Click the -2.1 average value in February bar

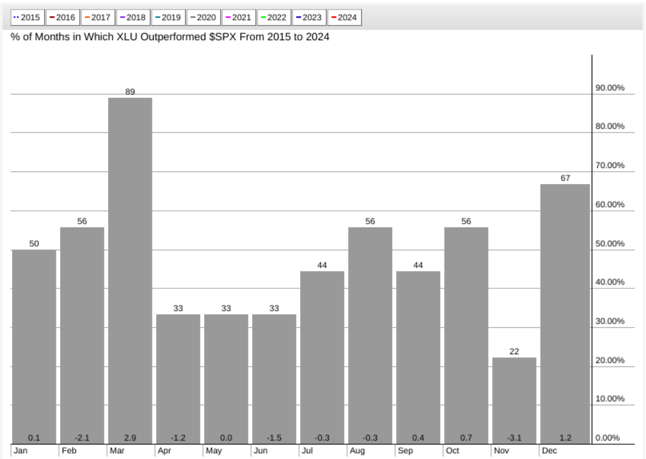coord(82,438)
